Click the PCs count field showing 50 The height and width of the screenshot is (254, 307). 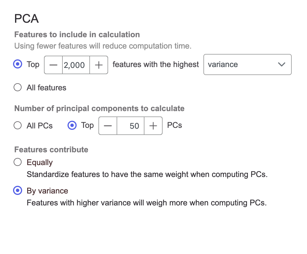tap(131, 126)
